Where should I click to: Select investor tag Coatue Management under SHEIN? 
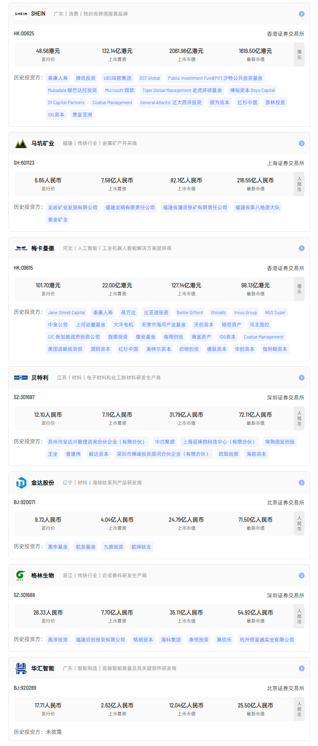(112, 102)
